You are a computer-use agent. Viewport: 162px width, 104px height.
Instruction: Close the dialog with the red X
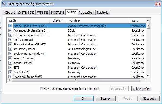click(158, 4)
